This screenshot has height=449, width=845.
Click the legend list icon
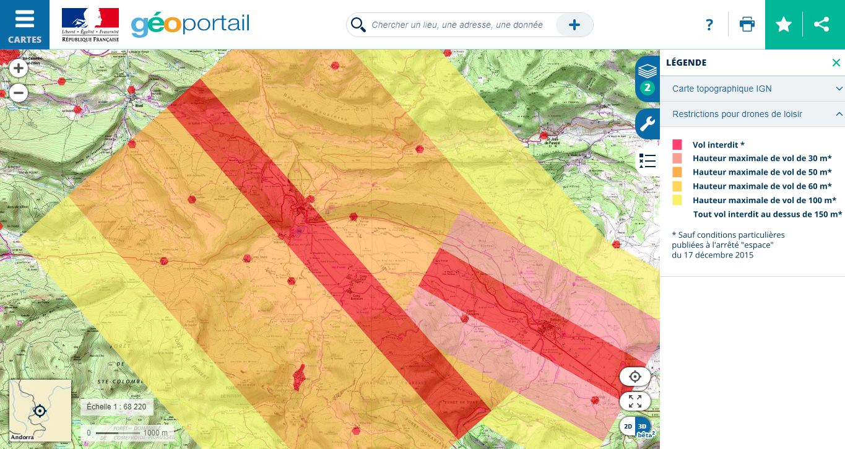(x=647, y=161)
